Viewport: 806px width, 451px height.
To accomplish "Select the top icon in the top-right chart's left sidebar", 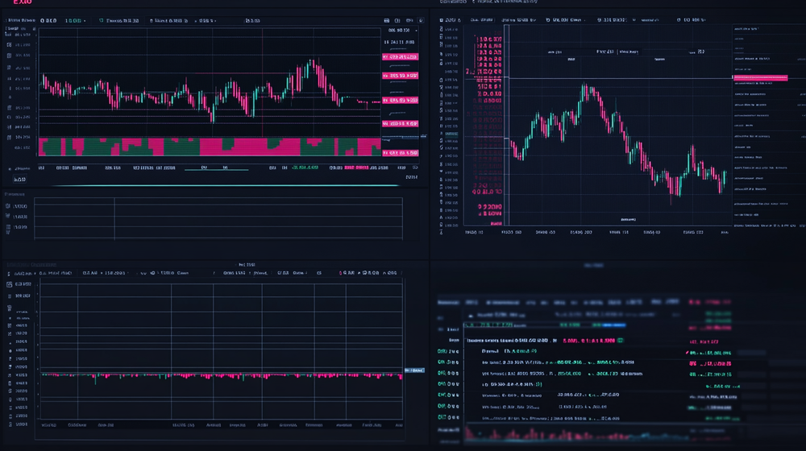I will tap(442, 30).
